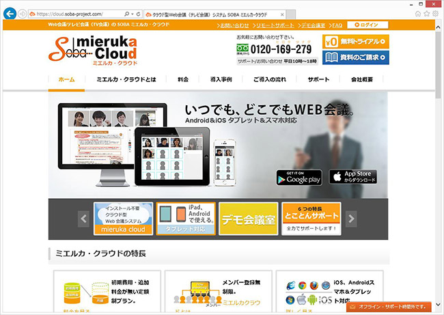Click the App Store download badge
The width and height of the screenshot is (444, 315).
point(353,176)
